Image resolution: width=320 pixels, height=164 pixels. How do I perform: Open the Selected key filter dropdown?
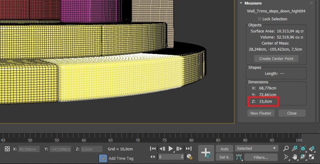pyautogui.click(x=256, y=148)
